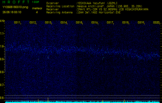Select the 0313 time label

tap(48, 22)
